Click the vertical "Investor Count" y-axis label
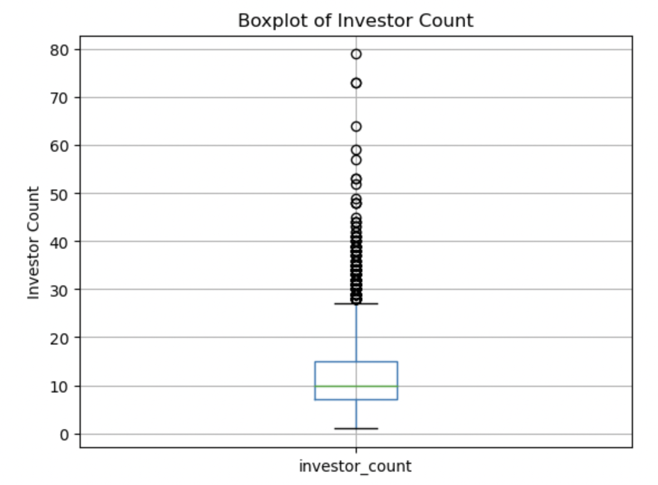This screenshot has height=485, width=658. coord(34,243)
